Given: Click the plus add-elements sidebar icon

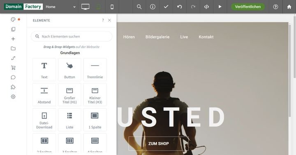Looking at the screenshot, I should (x=13, y=39).
